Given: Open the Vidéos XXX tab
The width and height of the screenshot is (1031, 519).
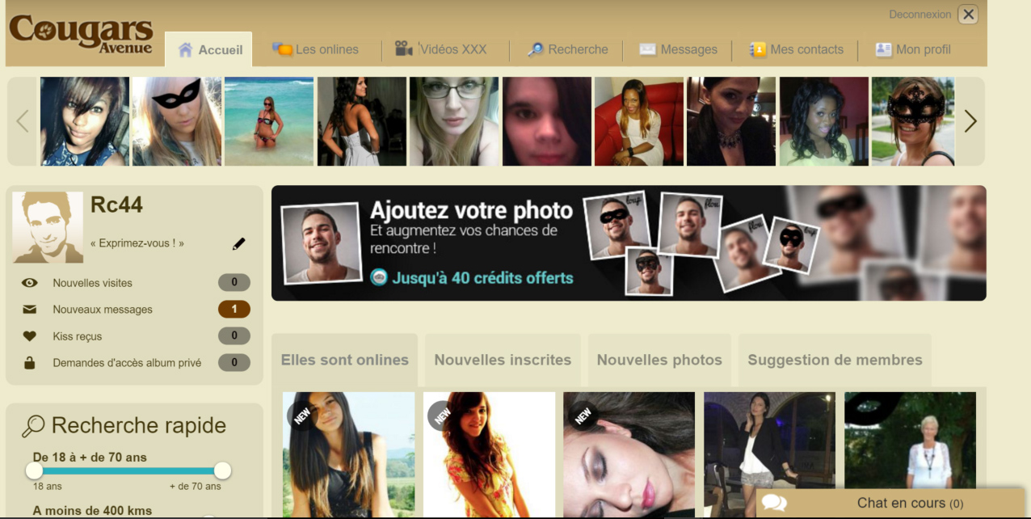Looking at the screenshot, I should 441,49.
